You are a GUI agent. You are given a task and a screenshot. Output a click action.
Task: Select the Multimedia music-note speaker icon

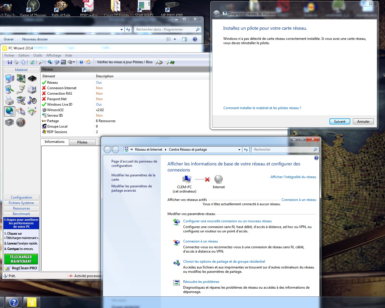click(x=32, y=100)
